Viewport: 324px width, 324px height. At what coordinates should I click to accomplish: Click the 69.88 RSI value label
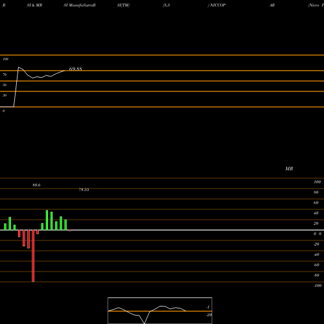point(75,69)
